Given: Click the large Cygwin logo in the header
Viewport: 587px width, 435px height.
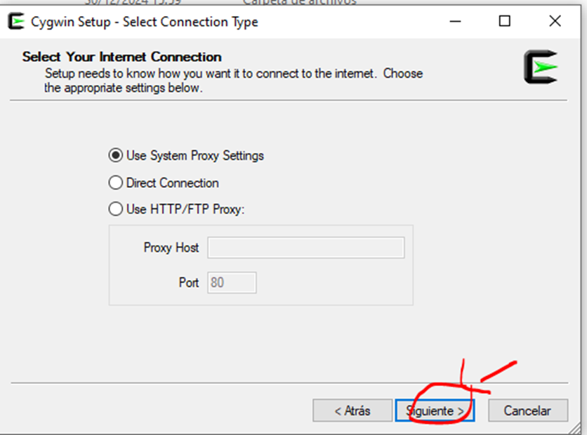Looking at the screenshot, I should (540, 67).
